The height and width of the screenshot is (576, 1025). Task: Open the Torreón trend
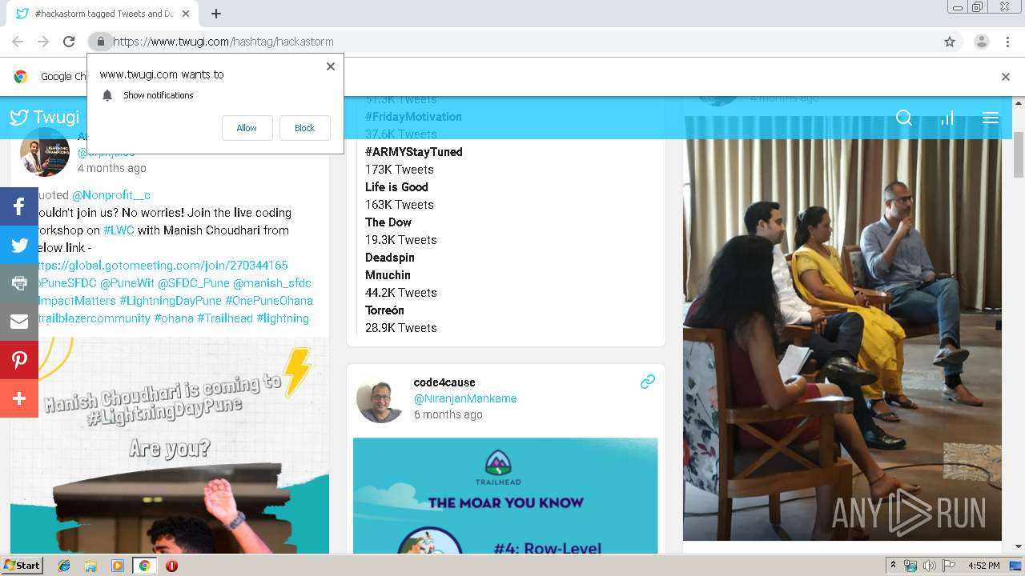(384, 310)
